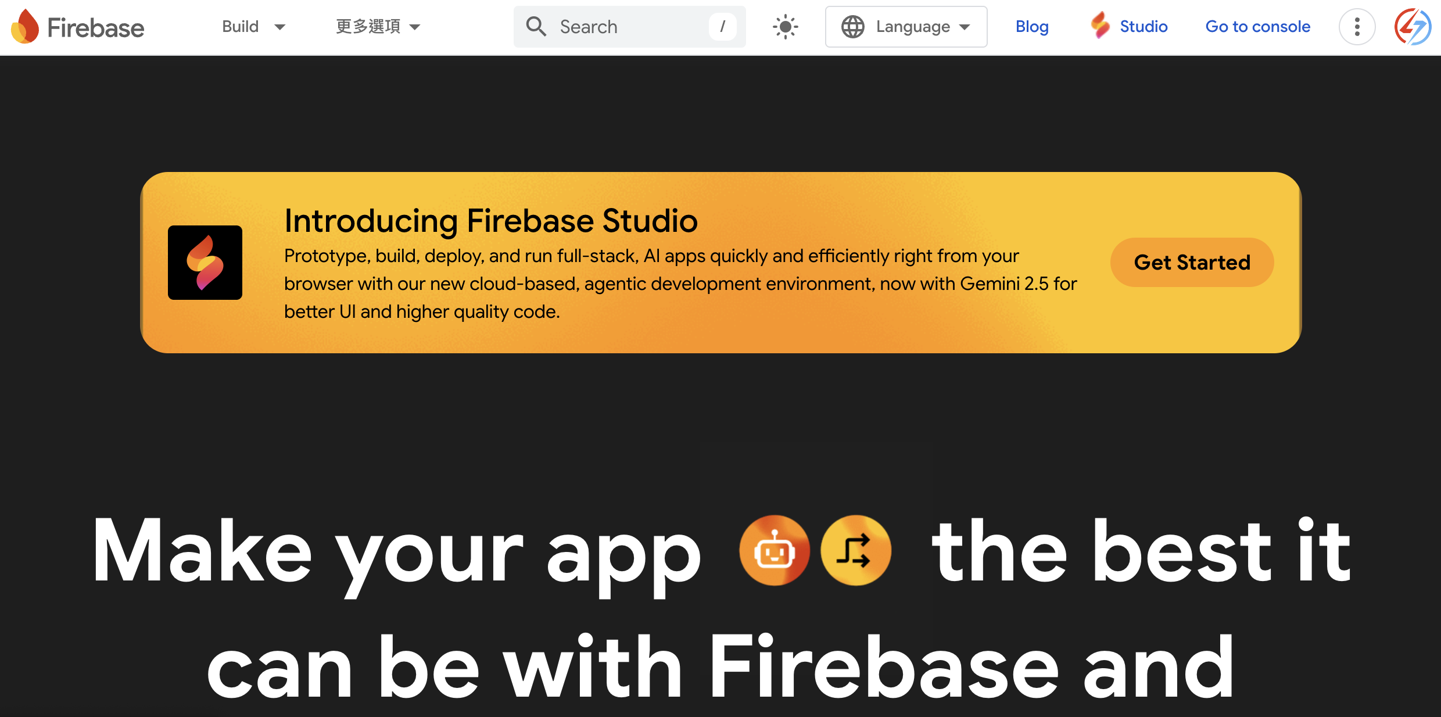This screenshot has width=1441, height=717.
Task: Click the magnifying glass search icon
Action: (x=536, y=27)
